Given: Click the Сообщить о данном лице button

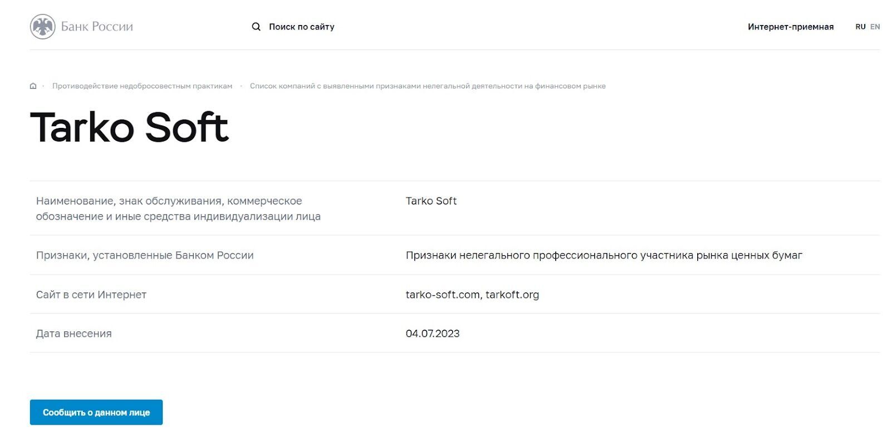Looking at the screenshot, I should pyautogui.click(x=96, y=413).
